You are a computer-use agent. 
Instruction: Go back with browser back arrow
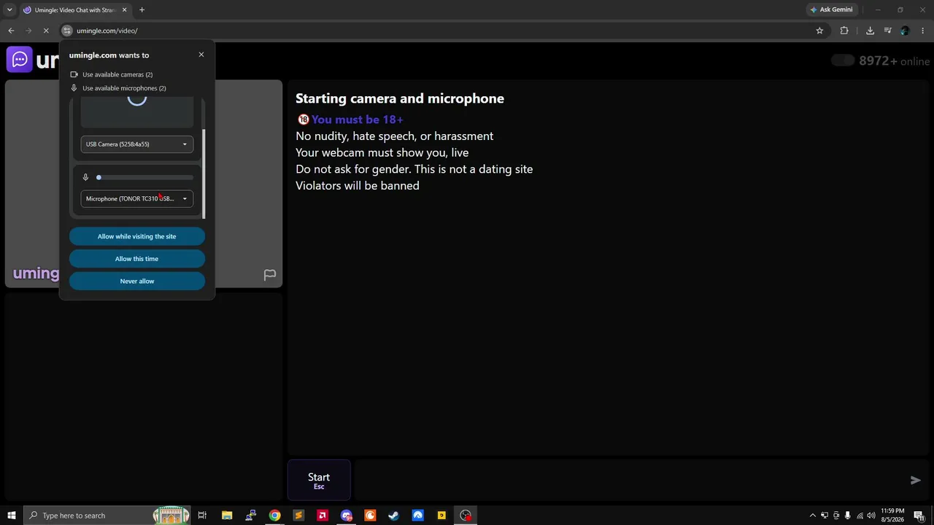tap(11, 31)
